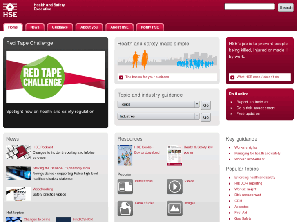Open the Case studies folder icon
This screenshot has height=222, width=297.
[125, 209]
